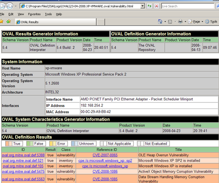Click the IP address 192.168.254.2

(x=92, y=106)
